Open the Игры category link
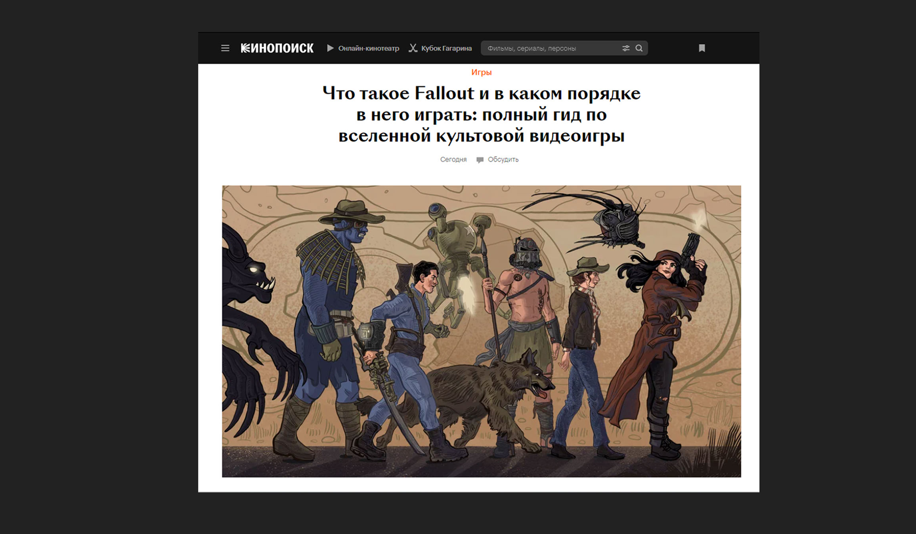Image resolution: width=916 pixels, height=534 pixels. pos(481,72)
